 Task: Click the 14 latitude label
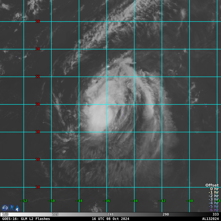point(38,187)
